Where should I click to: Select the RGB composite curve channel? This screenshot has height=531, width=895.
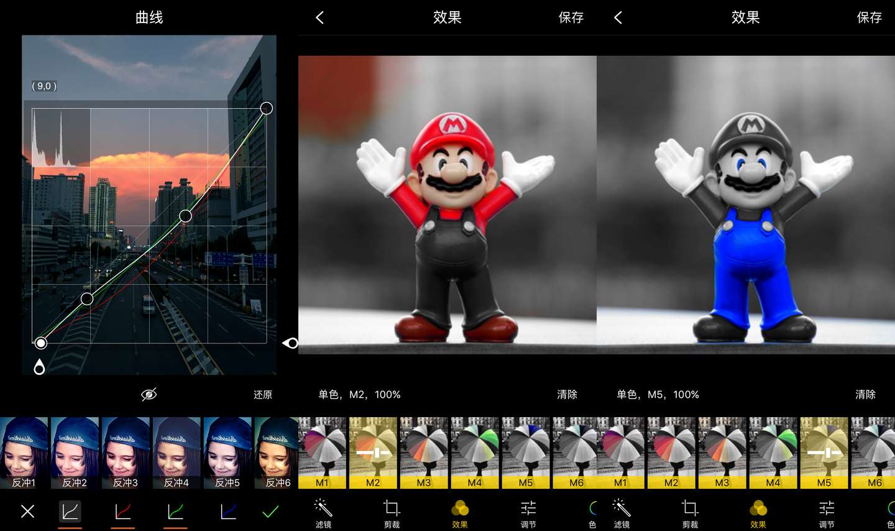(70, 512)
